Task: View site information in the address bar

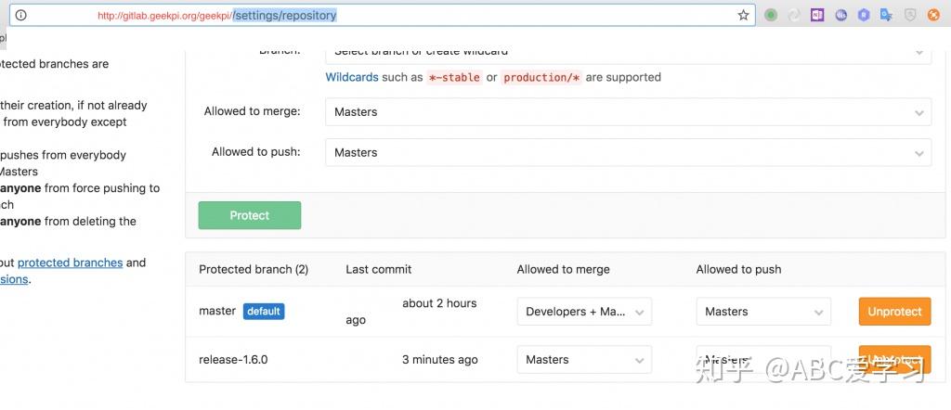Action: click(x=20, y=15)
